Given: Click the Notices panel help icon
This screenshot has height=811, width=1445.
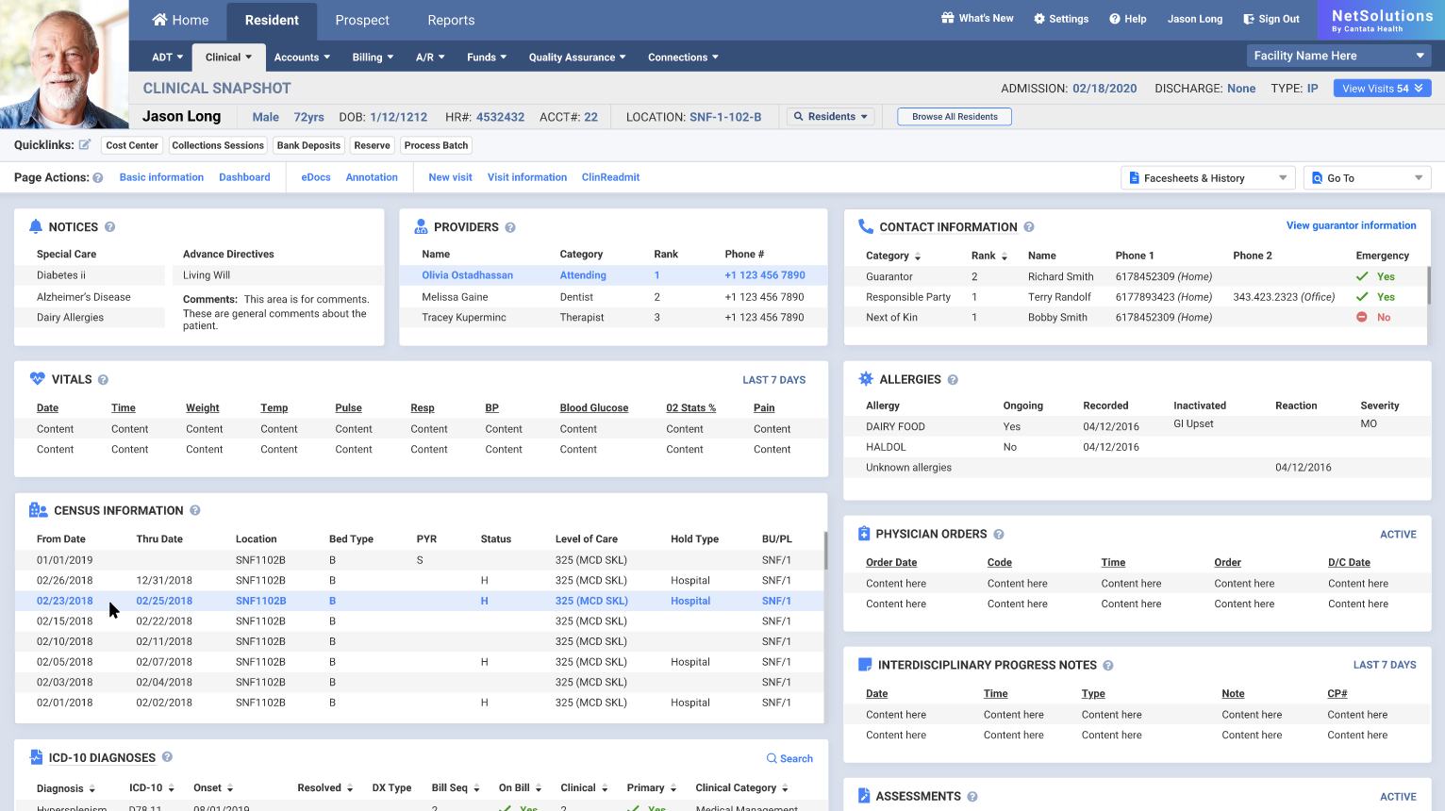Looking at the screenshot, I should [110, 226].
